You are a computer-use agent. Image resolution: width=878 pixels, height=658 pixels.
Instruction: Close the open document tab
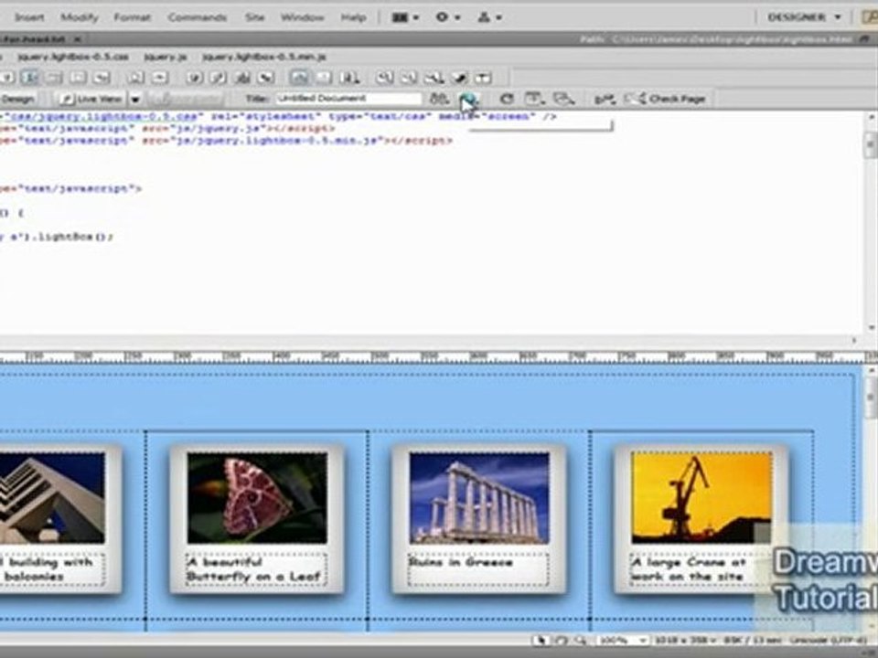[x=77, y=39]
